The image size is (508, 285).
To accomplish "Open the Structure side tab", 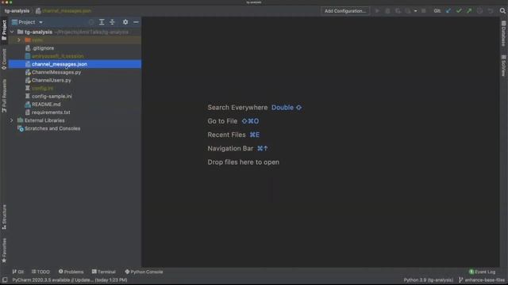I will click(x=4, y=217).
